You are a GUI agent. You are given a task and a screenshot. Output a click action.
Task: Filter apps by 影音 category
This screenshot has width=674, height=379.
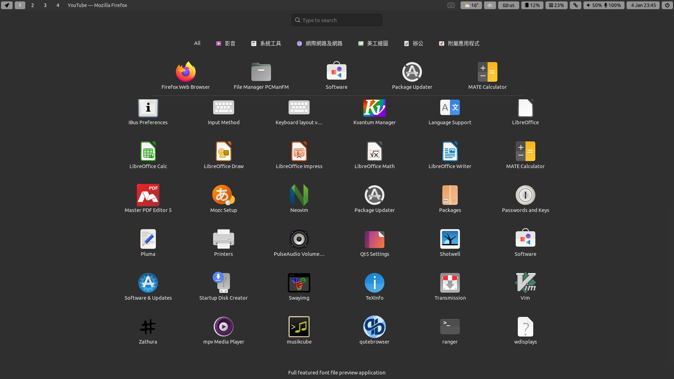(226, 44)
